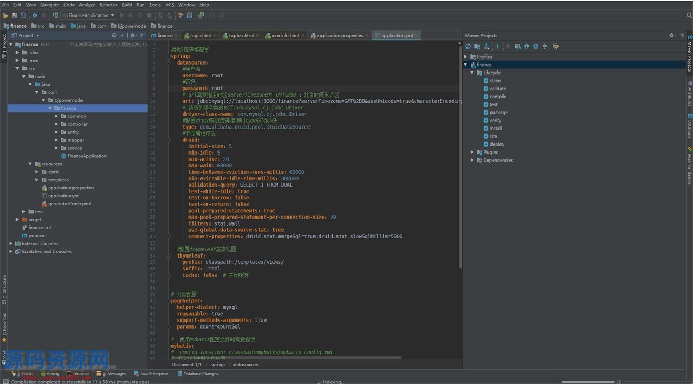Open Java Enterprise tool window
Screen dimensions: 693x384
tap(151, 374)
